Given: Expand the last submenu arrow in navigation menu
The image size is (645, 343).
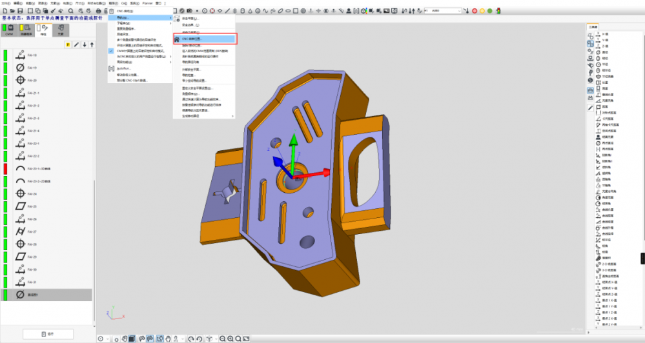Looking at the screenshot, I should pos(233,116).
